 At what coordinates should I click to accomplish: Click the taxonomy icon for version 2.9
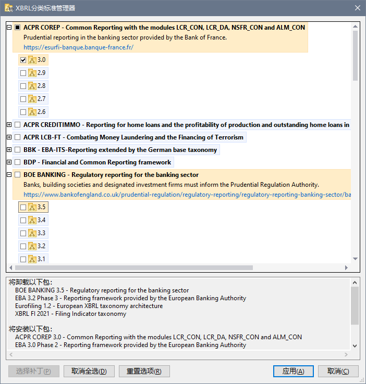[x=32, y=73]
